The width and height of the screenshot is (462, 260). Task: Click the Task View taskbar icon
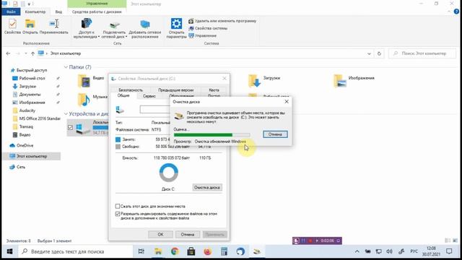tap(141, 251)
